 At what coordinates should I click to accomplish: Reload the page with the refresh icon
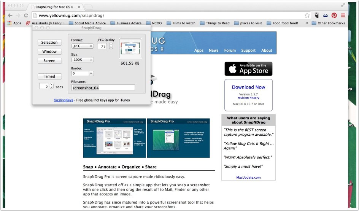(x=26, y=15)
